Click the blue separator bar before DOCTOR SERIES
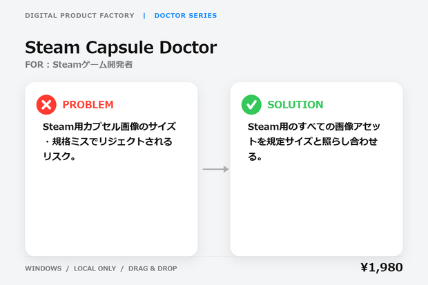This screenshot has width=428, height=285. [144, 16]
